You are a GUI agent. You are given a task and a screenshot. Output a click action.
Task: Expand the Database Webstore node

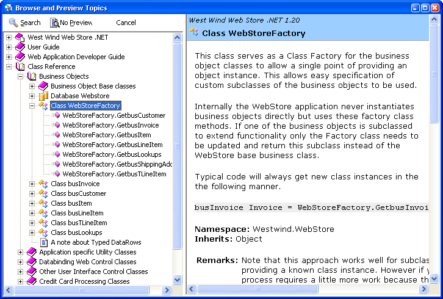32,96
